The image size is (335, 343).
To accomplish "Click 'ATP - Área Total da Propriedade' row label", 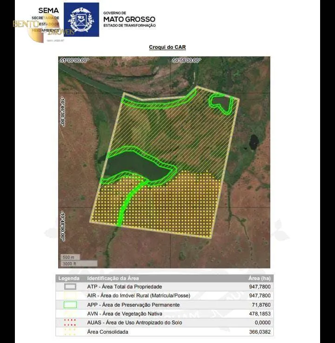I will click(125, 287).
